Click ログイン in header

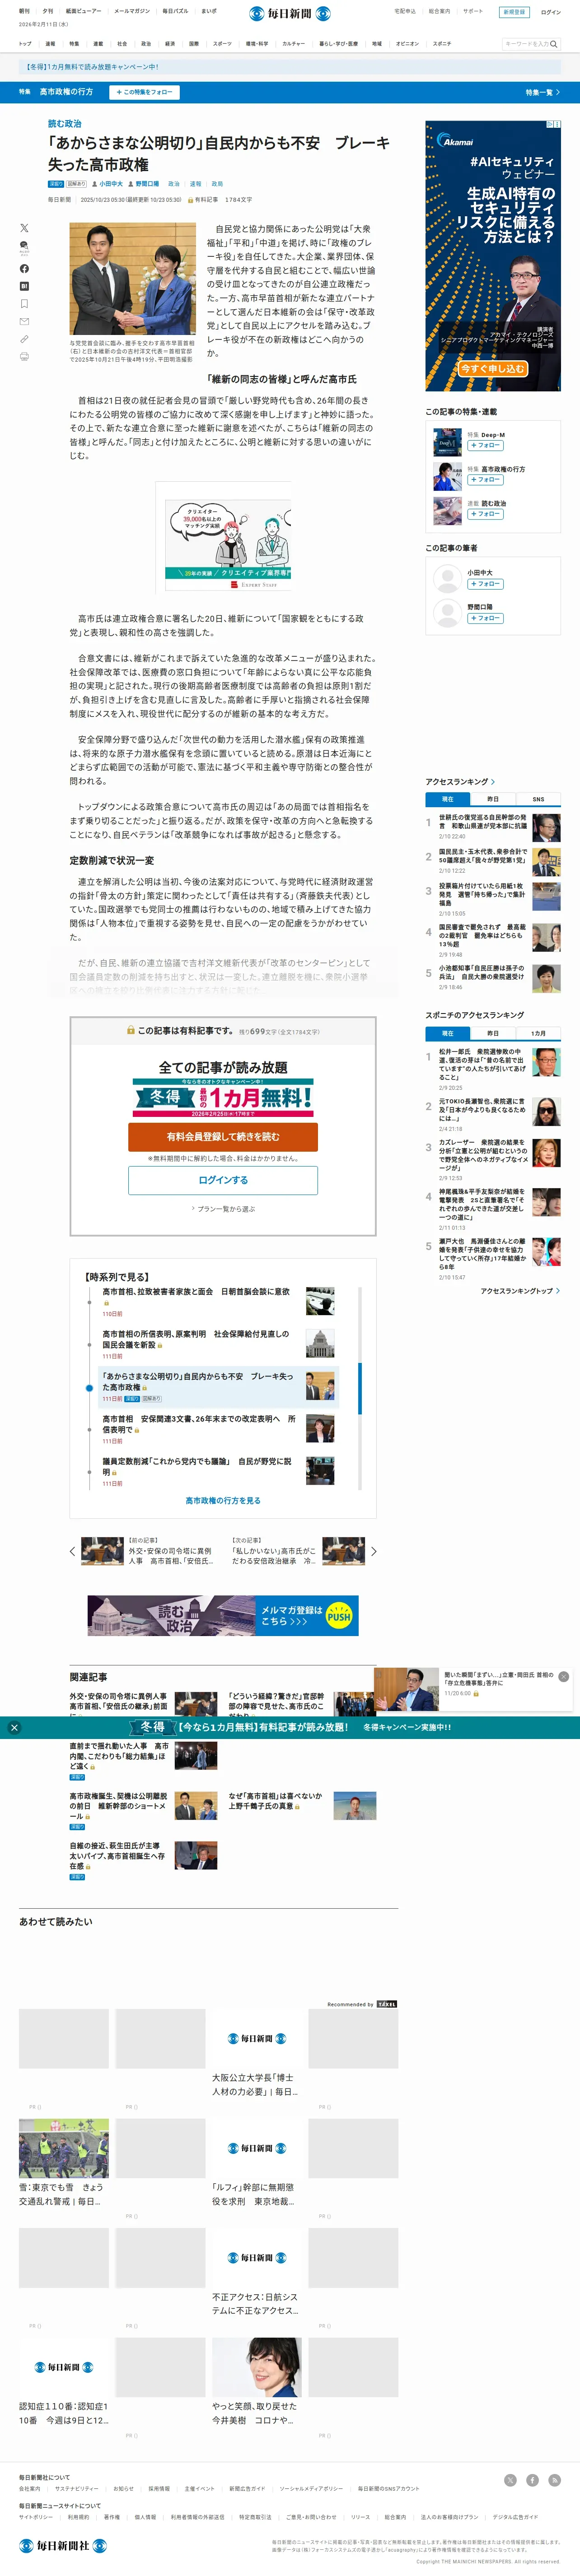(551, 12)
